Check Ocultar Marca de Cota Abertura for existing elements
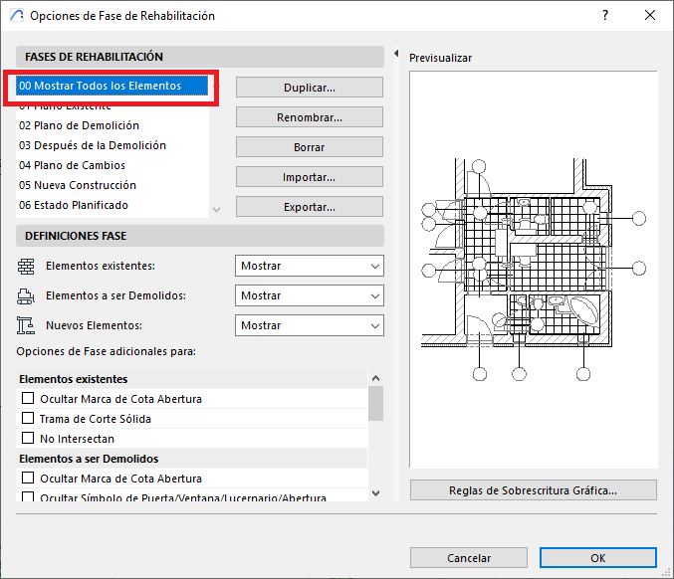 tap(28, 399)
